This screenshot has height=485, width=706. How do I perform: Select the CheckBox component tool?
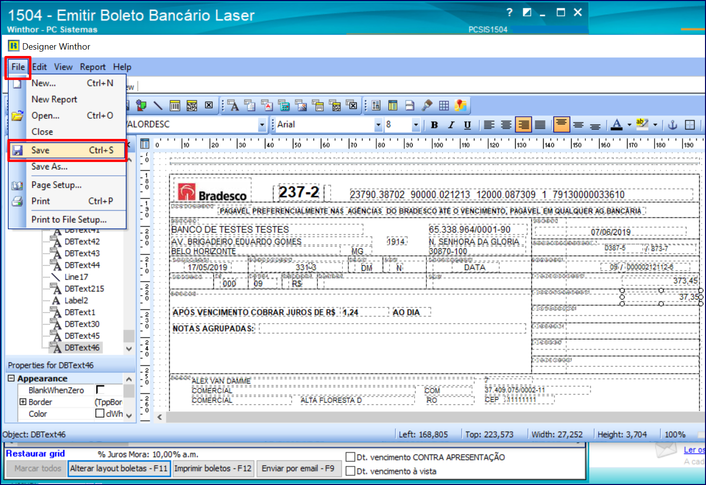[209, 105]
